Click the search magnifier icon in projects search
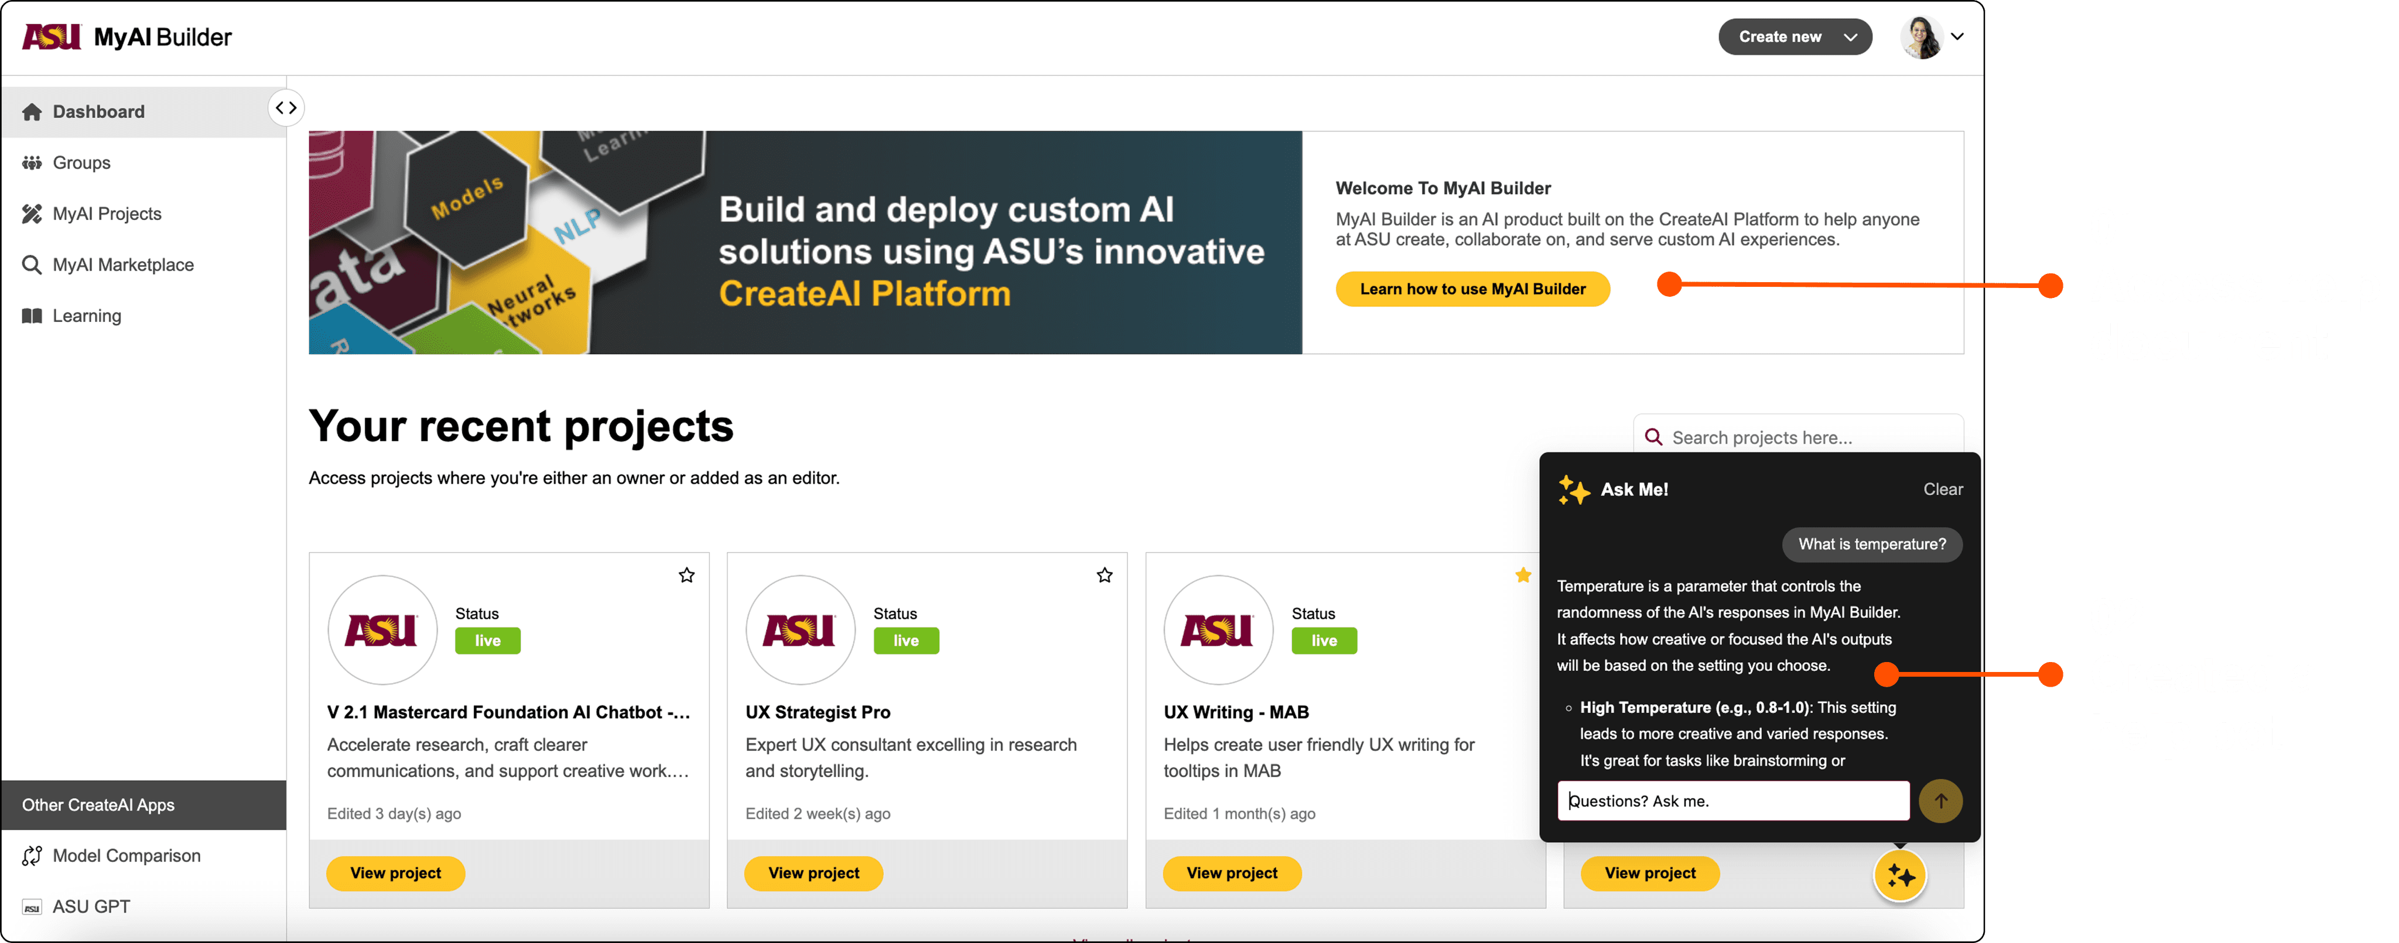2399x943 pixels. 1653,437
